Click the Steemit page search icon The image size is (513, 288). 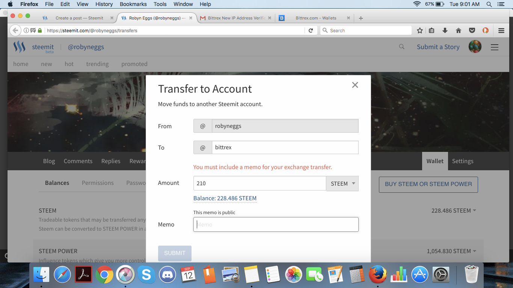pyautogui.click(x=402, y=46)
